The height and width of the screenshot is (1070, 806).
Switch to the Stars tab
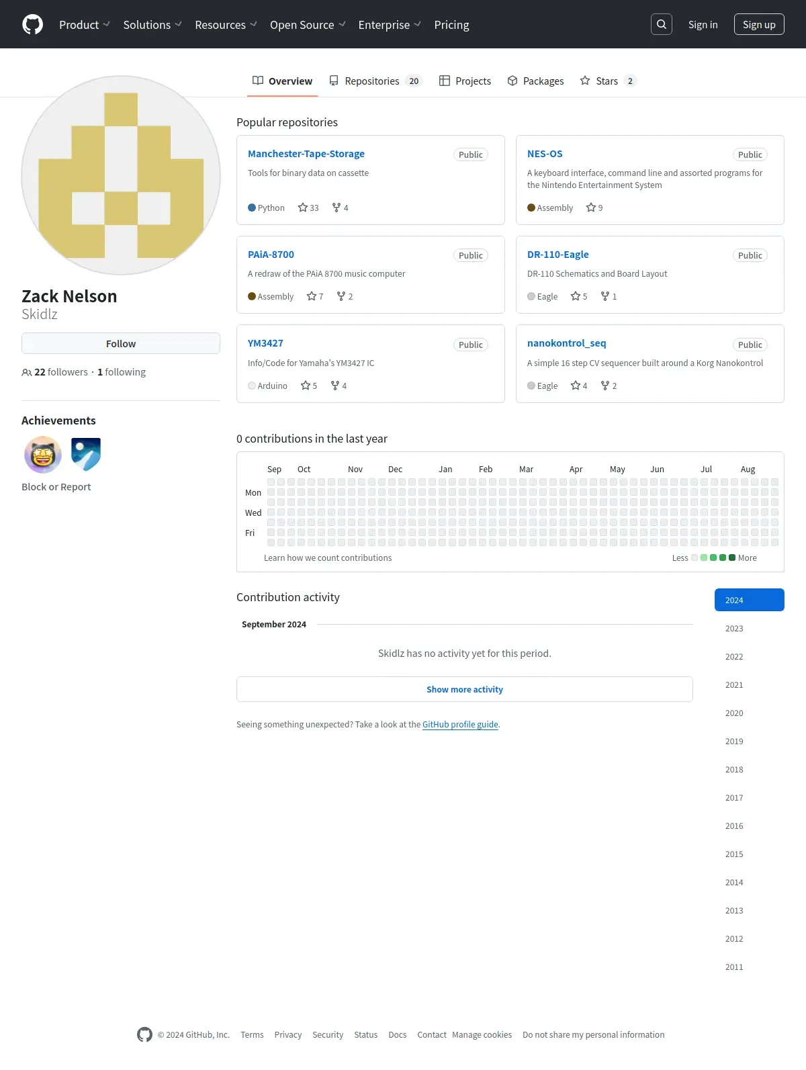coord(608,81)
